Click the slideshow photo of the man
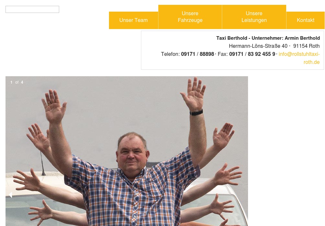325x226 pixels. 127,151
